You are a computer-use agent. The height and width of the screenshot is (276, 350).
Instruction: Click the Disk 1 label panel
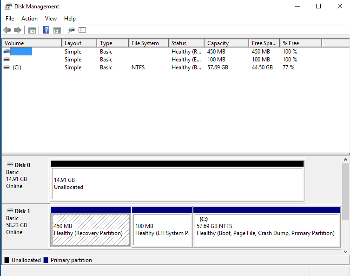pyautogui.click(x=26, y=226)
